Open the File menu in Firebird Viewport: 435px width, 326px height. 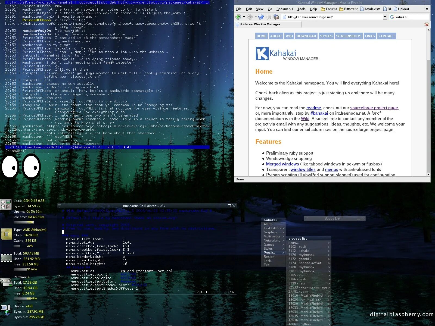click(239, 9)
